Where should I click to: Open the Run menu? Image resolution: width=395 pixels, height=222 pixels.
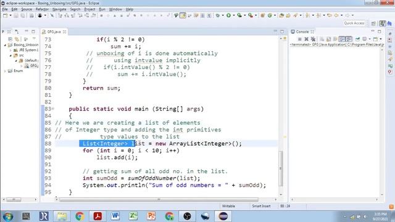(102, 9)
